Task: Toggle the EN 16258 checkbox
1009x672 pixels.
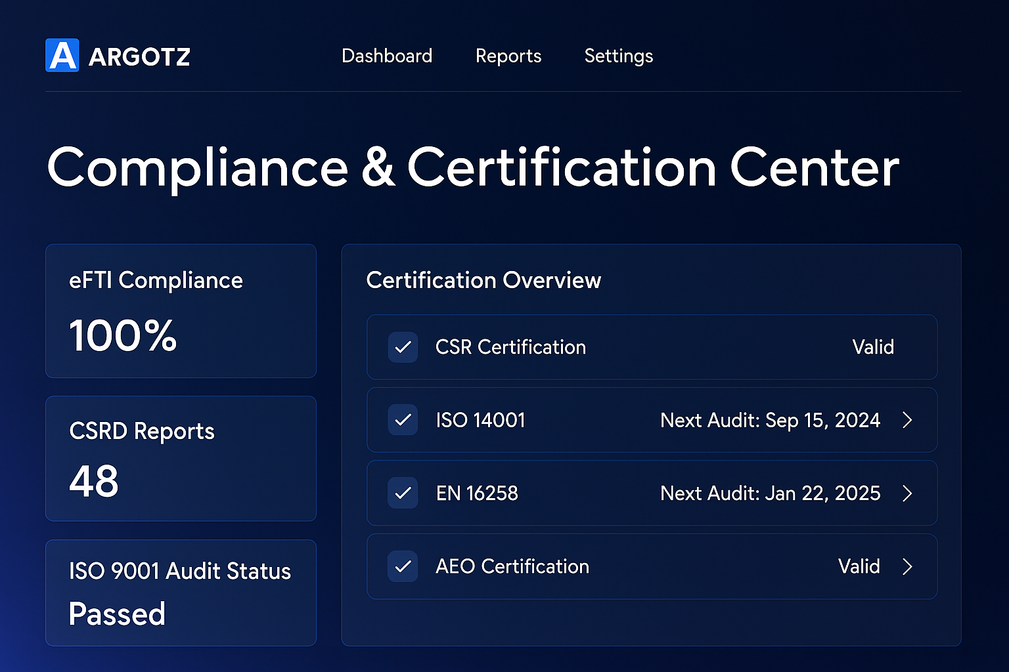Action: click(x=403, y=493)
